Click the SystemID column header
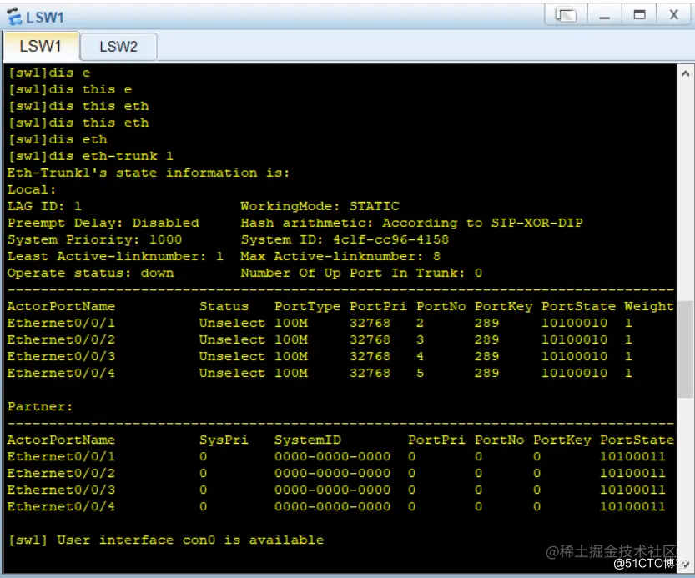Image resolution: width=695 pixels, height=578 pixels. [308, 440]
